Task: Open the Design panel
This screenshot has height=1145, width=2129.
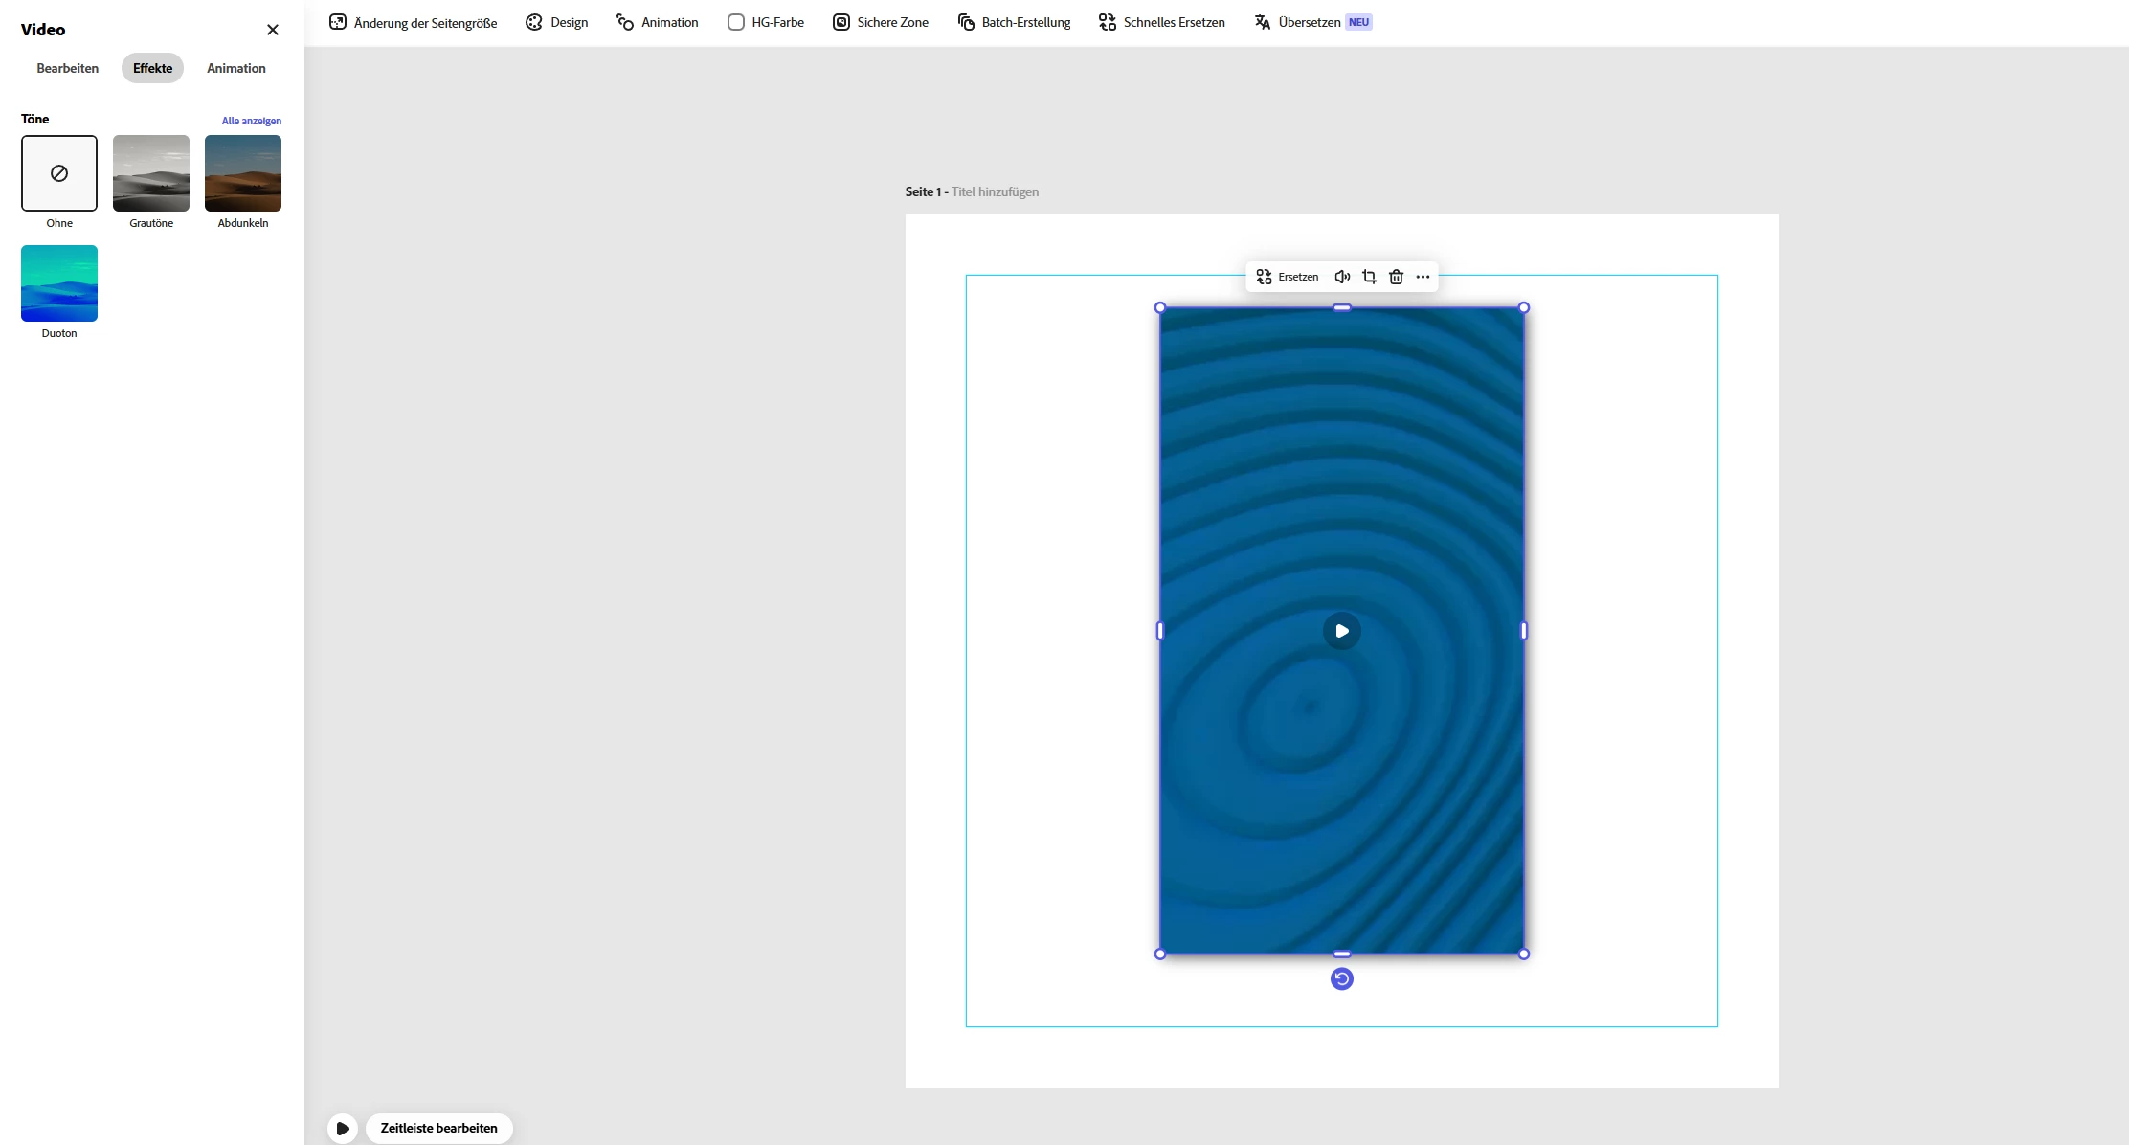Action: [x=556, y=22]
